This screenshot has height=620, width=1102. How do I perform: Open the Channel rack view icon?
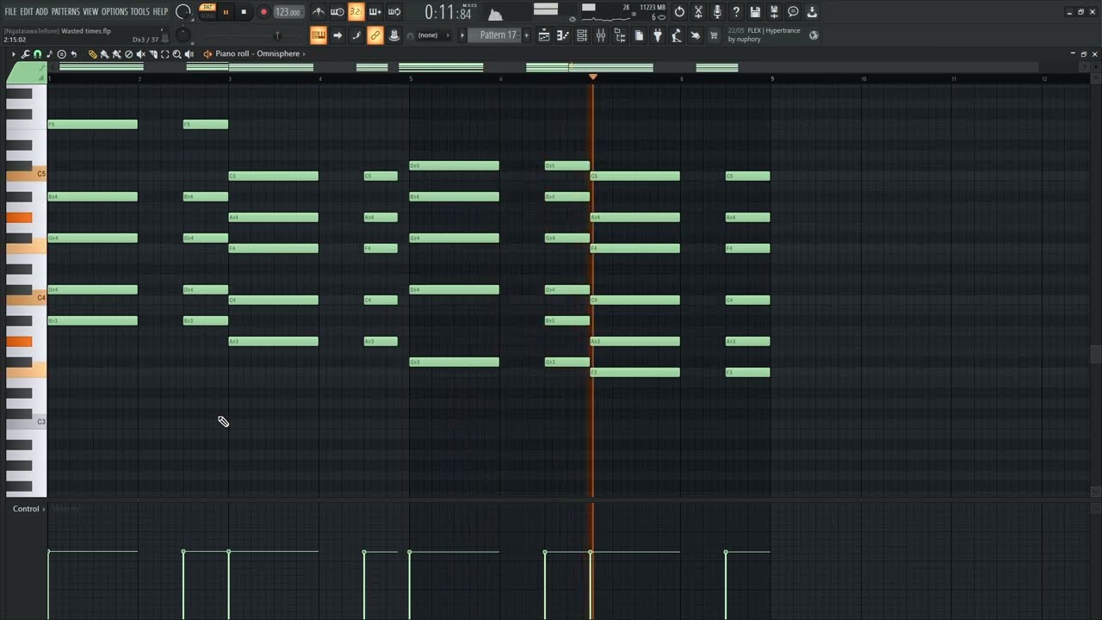[582, 35]
